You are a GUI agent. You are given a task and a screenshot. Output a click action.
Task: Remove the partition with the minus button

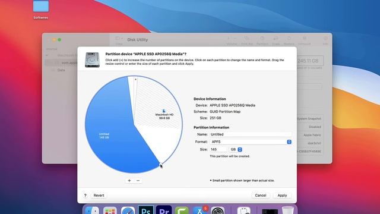138,181
